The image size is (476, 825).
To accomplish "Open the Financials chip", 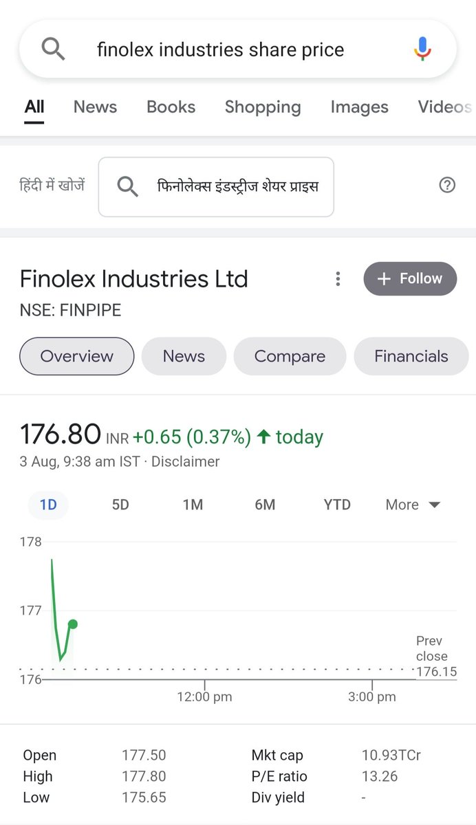I will pyautogui.click(x=411, y=356).
